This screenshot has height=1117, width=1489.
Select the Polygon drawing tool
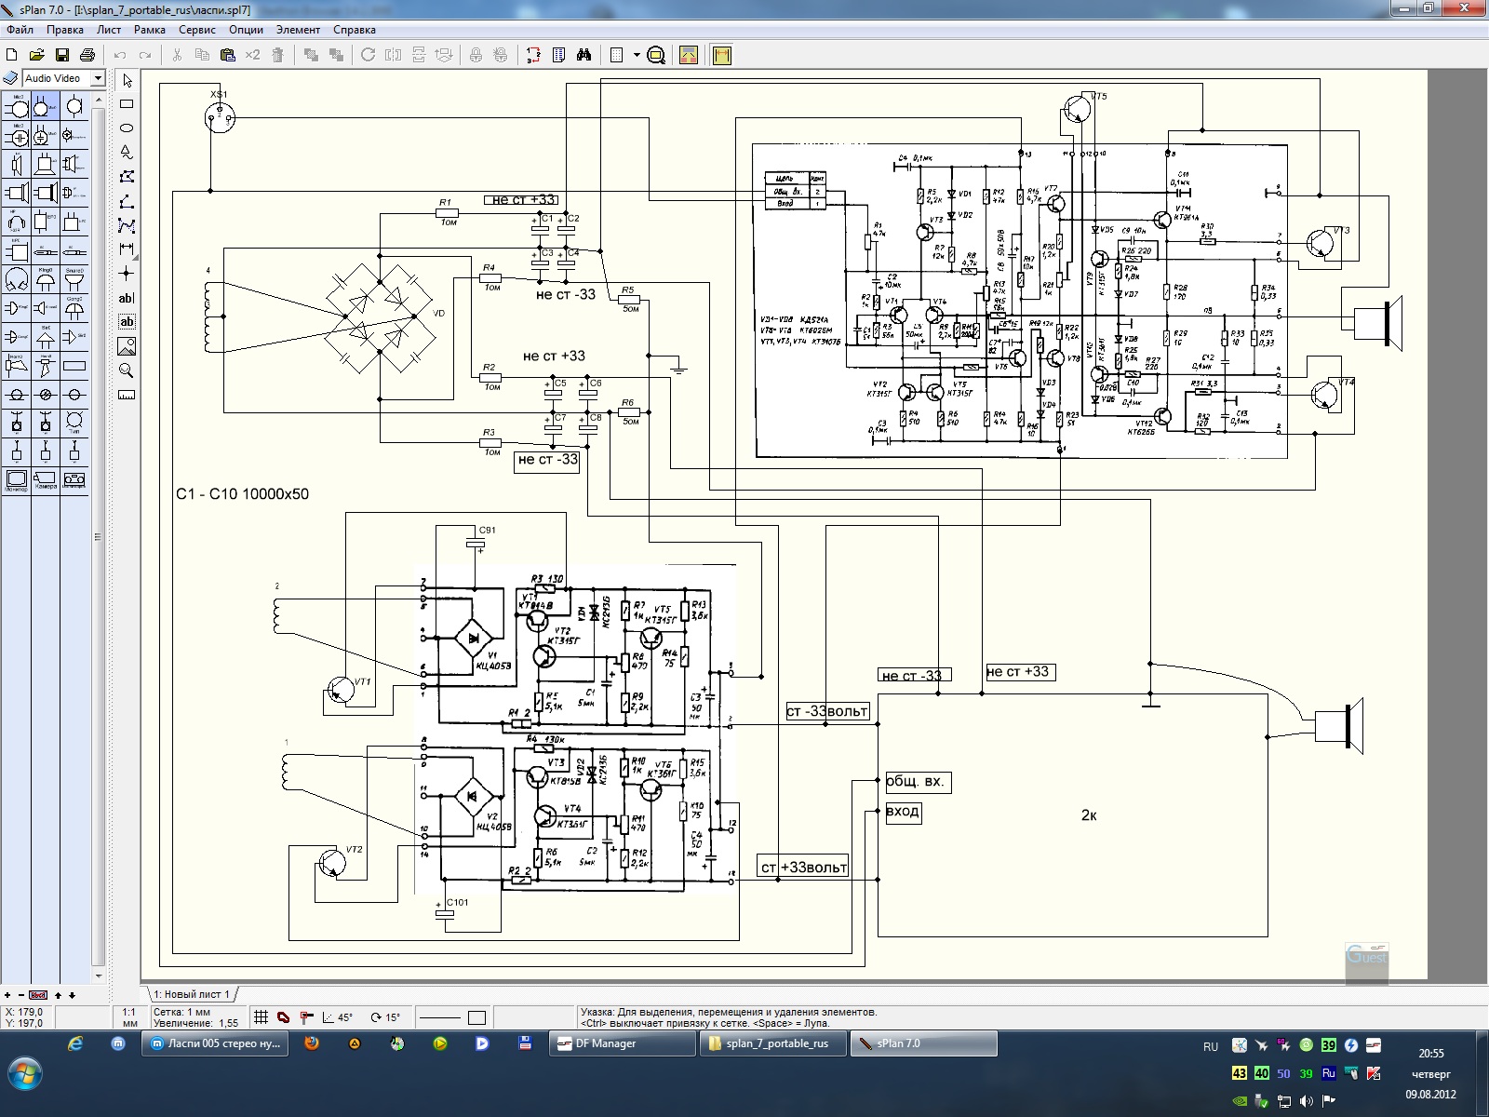coord(127,177)
